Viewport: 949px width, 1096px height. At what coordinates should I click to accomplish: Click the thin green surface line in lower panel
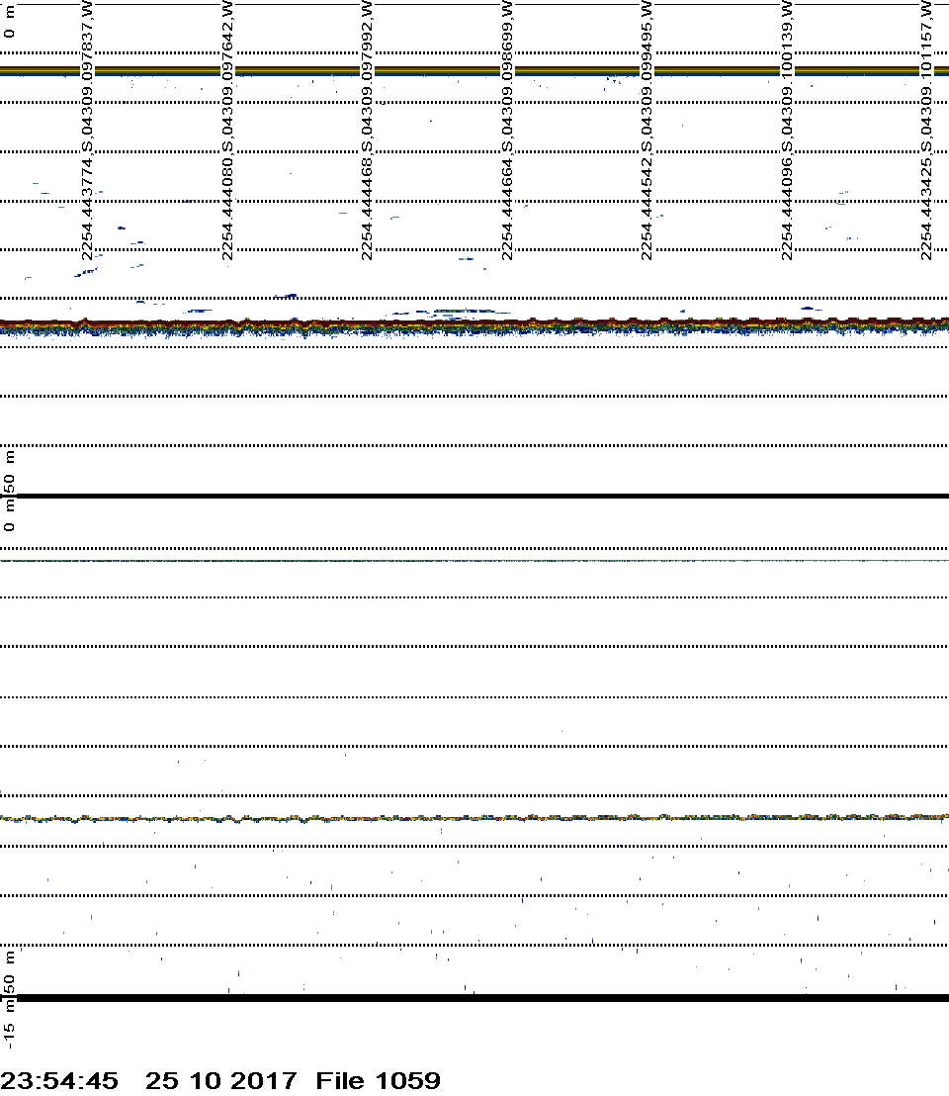pyautogui.click(x=474, y=561)
